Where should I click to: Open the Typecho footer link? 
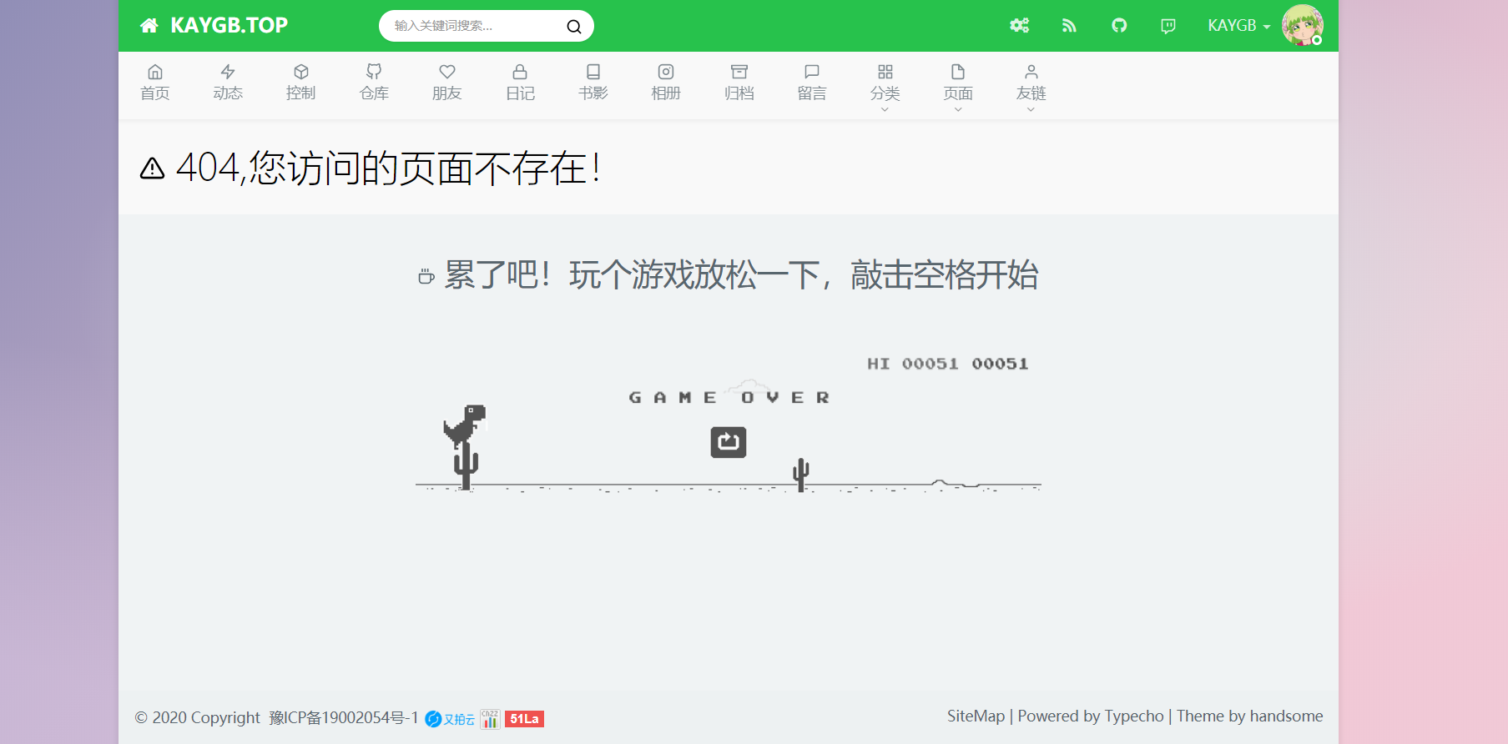(1133, 716)
